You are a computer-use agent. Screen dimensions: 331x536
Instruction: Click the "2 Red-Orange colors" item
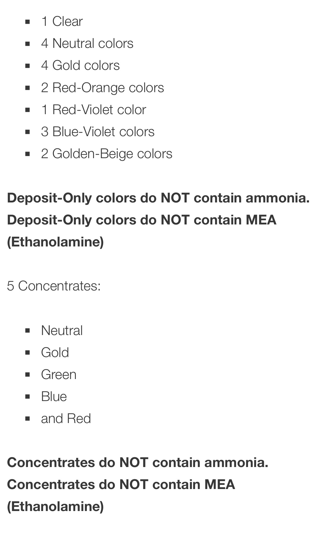click(x=102, y=88)
